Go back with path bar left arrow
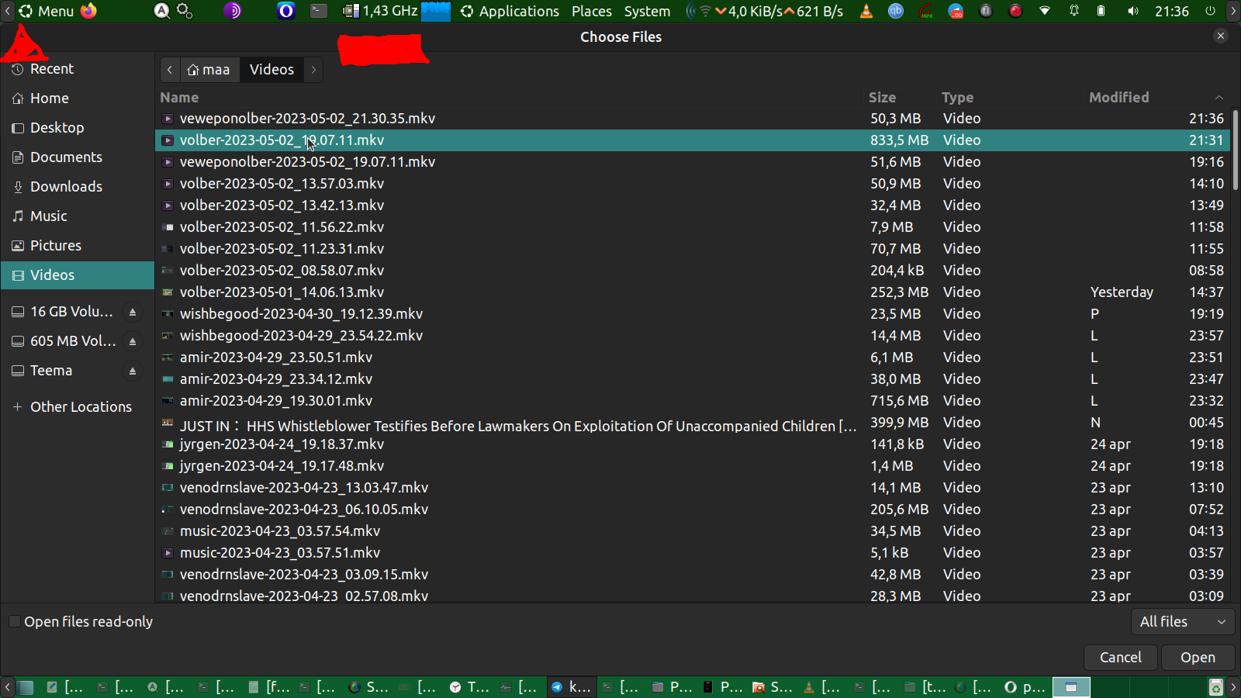This screenshot has width=1241, height=698. 170,70
